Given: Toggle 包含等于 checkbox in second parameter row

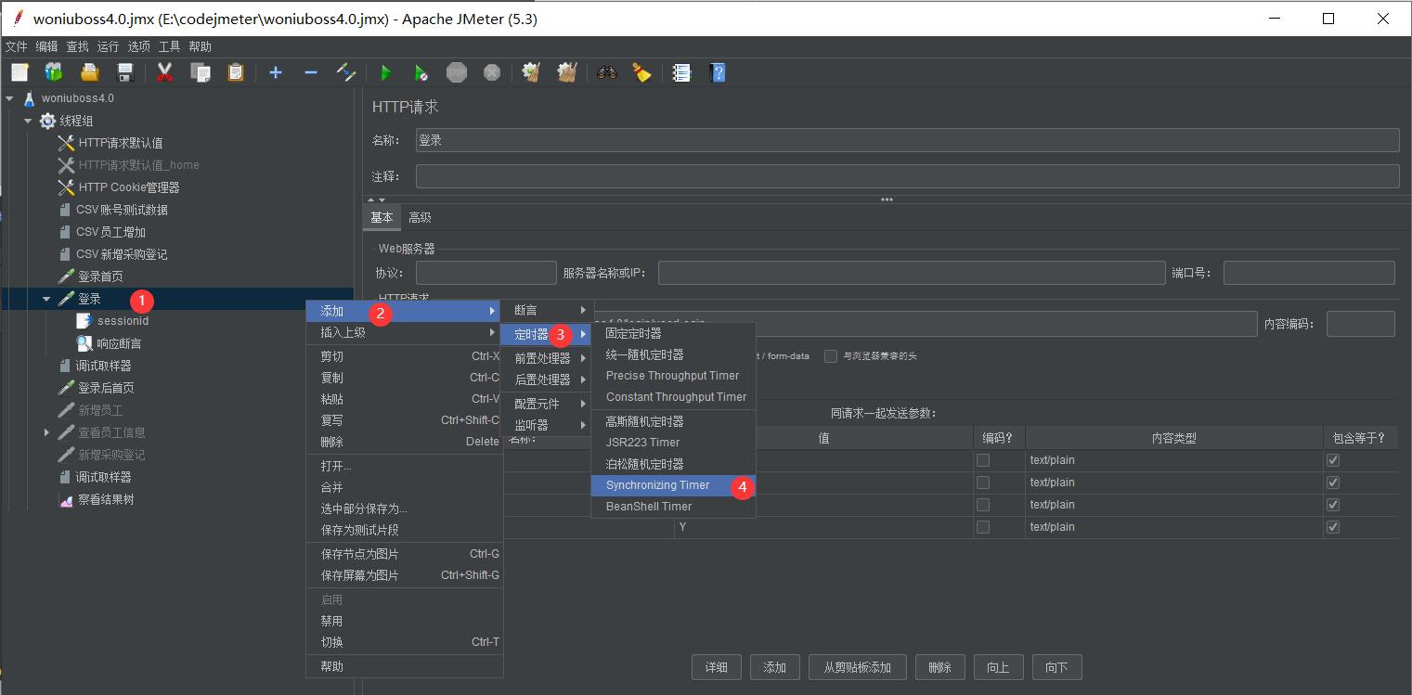Looking at the screenshot, I should click(1333, 483).
